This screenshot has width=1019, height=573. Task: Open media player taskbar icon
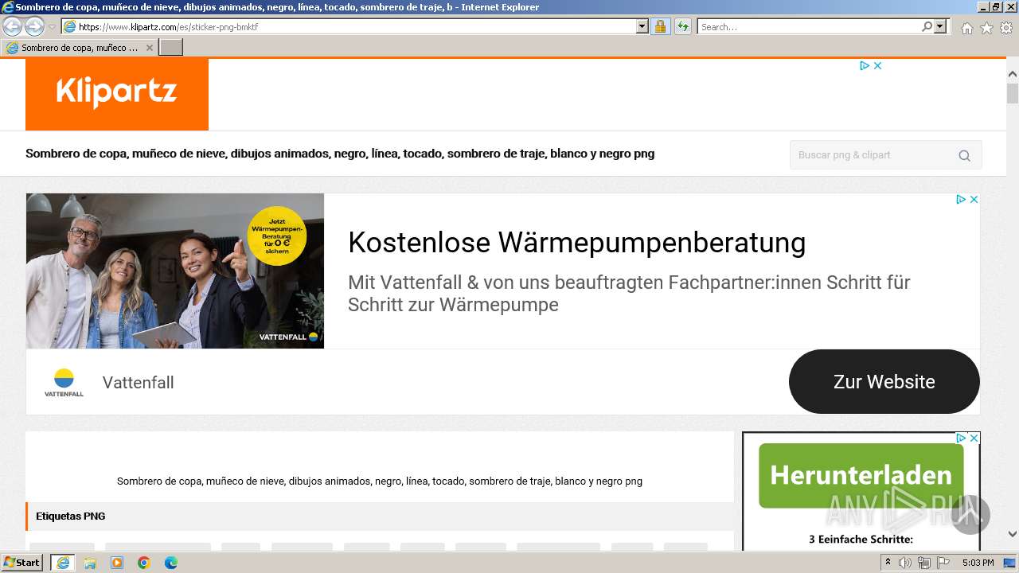click(117, 563)
